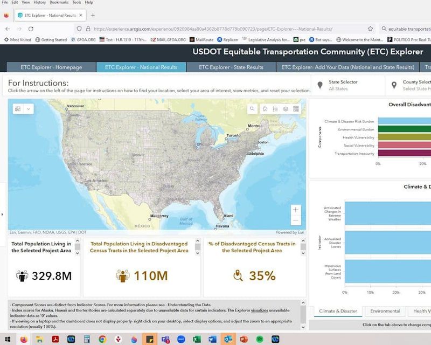Viewport: 431px width, 345px height.
Task: Open GFOA.ORG bookmark
Action: [x=84, y=39]
